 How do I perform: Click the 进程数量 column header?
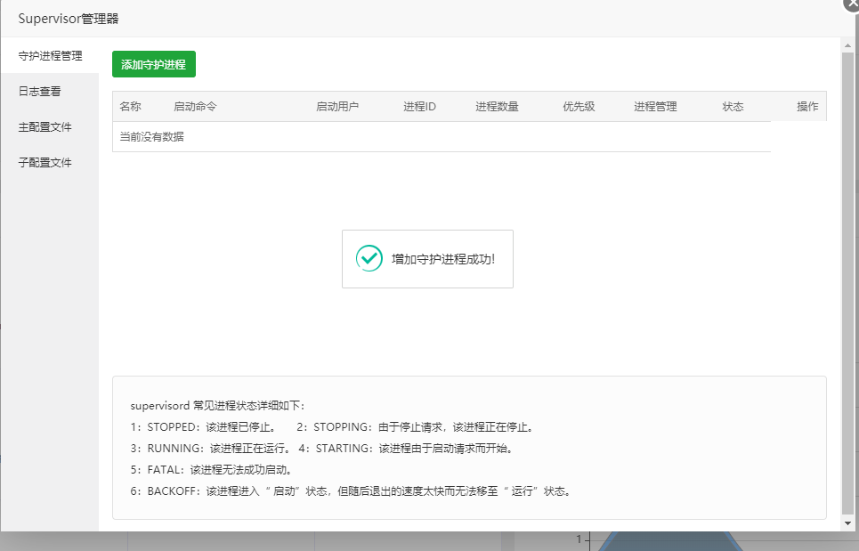(497, 106)
